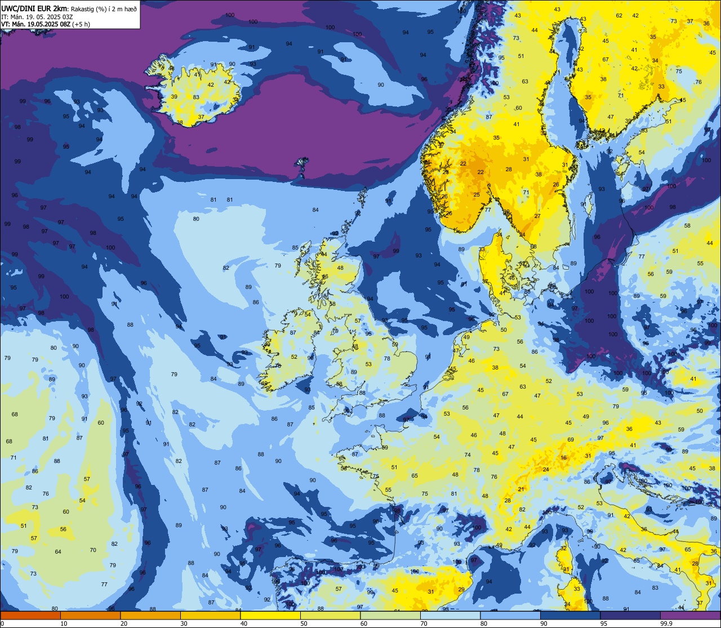This screenshot has height=628, width=721.
Task: Click the legend scale label "20"
Action: point(124,623)
